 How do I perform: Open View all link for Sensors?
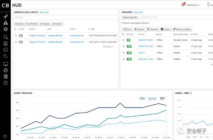tap(138, 12)
